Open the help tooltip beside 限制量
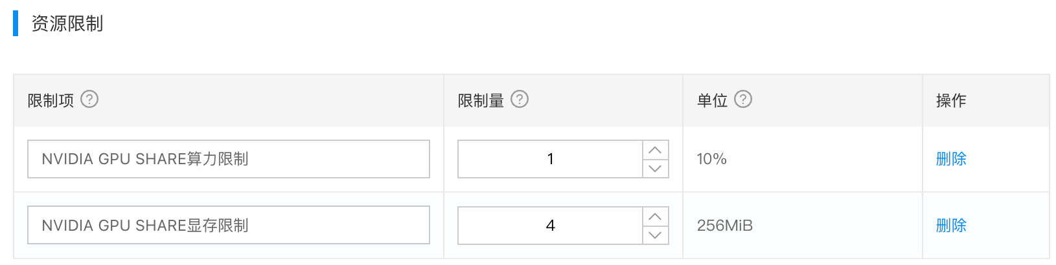Screen dimensions: 1056x265 (520, 100)
